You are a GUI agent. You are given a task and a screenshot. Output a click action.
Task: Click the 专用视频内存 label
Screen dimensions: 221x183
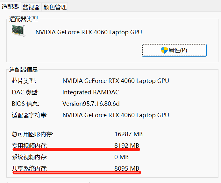(x=30, y=146)
